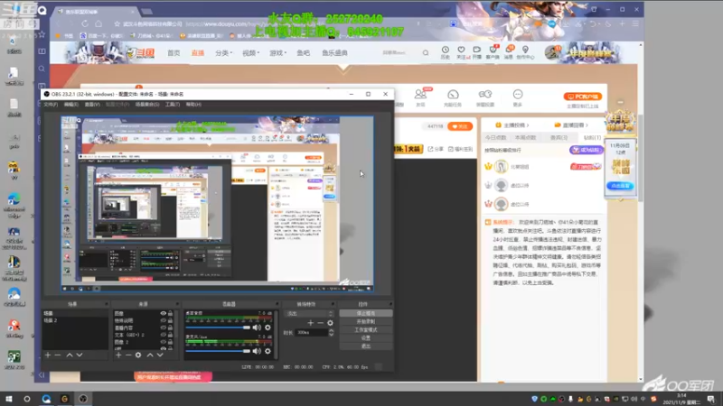723x406 pixels.
Task: Click the 停止推流 button in OBS controls
Action: (366, 313)
